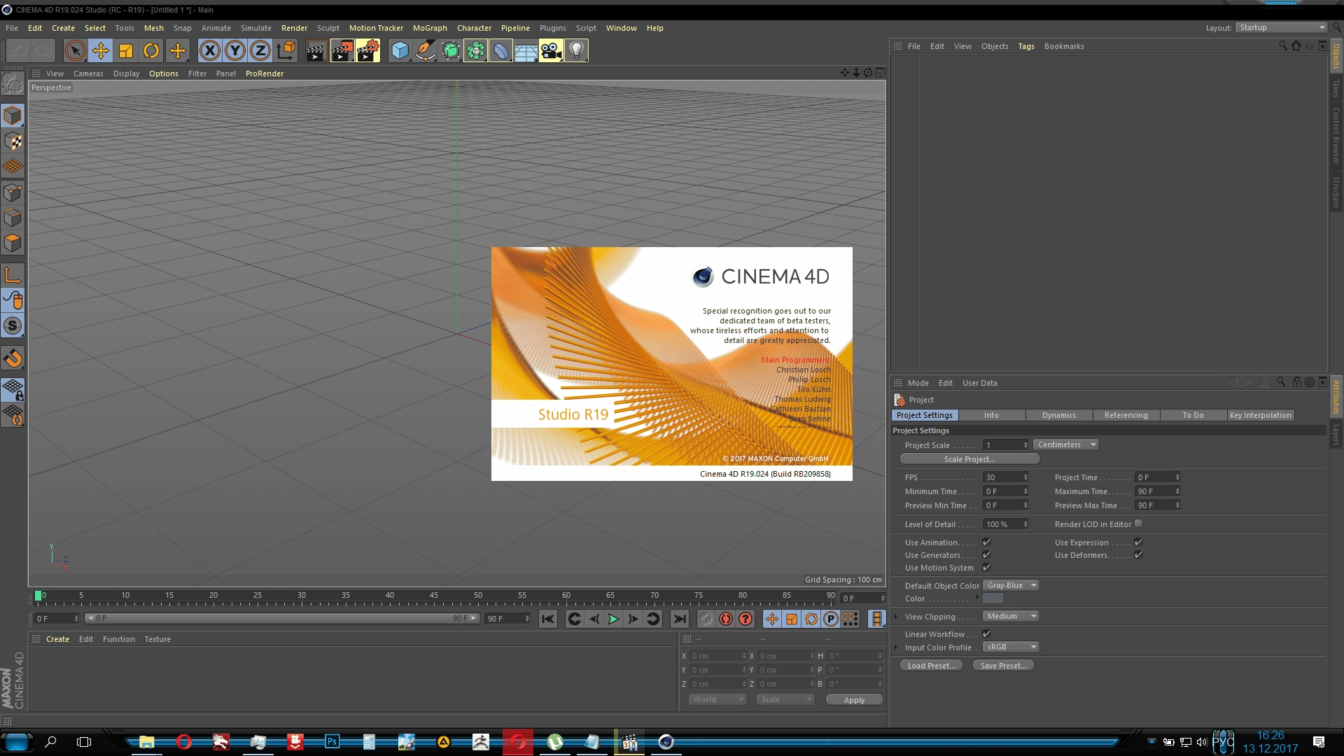
Task: Select the spline Pen tool
Action: (x=425, y=50)
